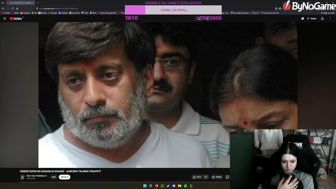Open the tab list button at top-left
This screenshot has width=336, height=189.
pyautogui.click(x=3, y=3)
